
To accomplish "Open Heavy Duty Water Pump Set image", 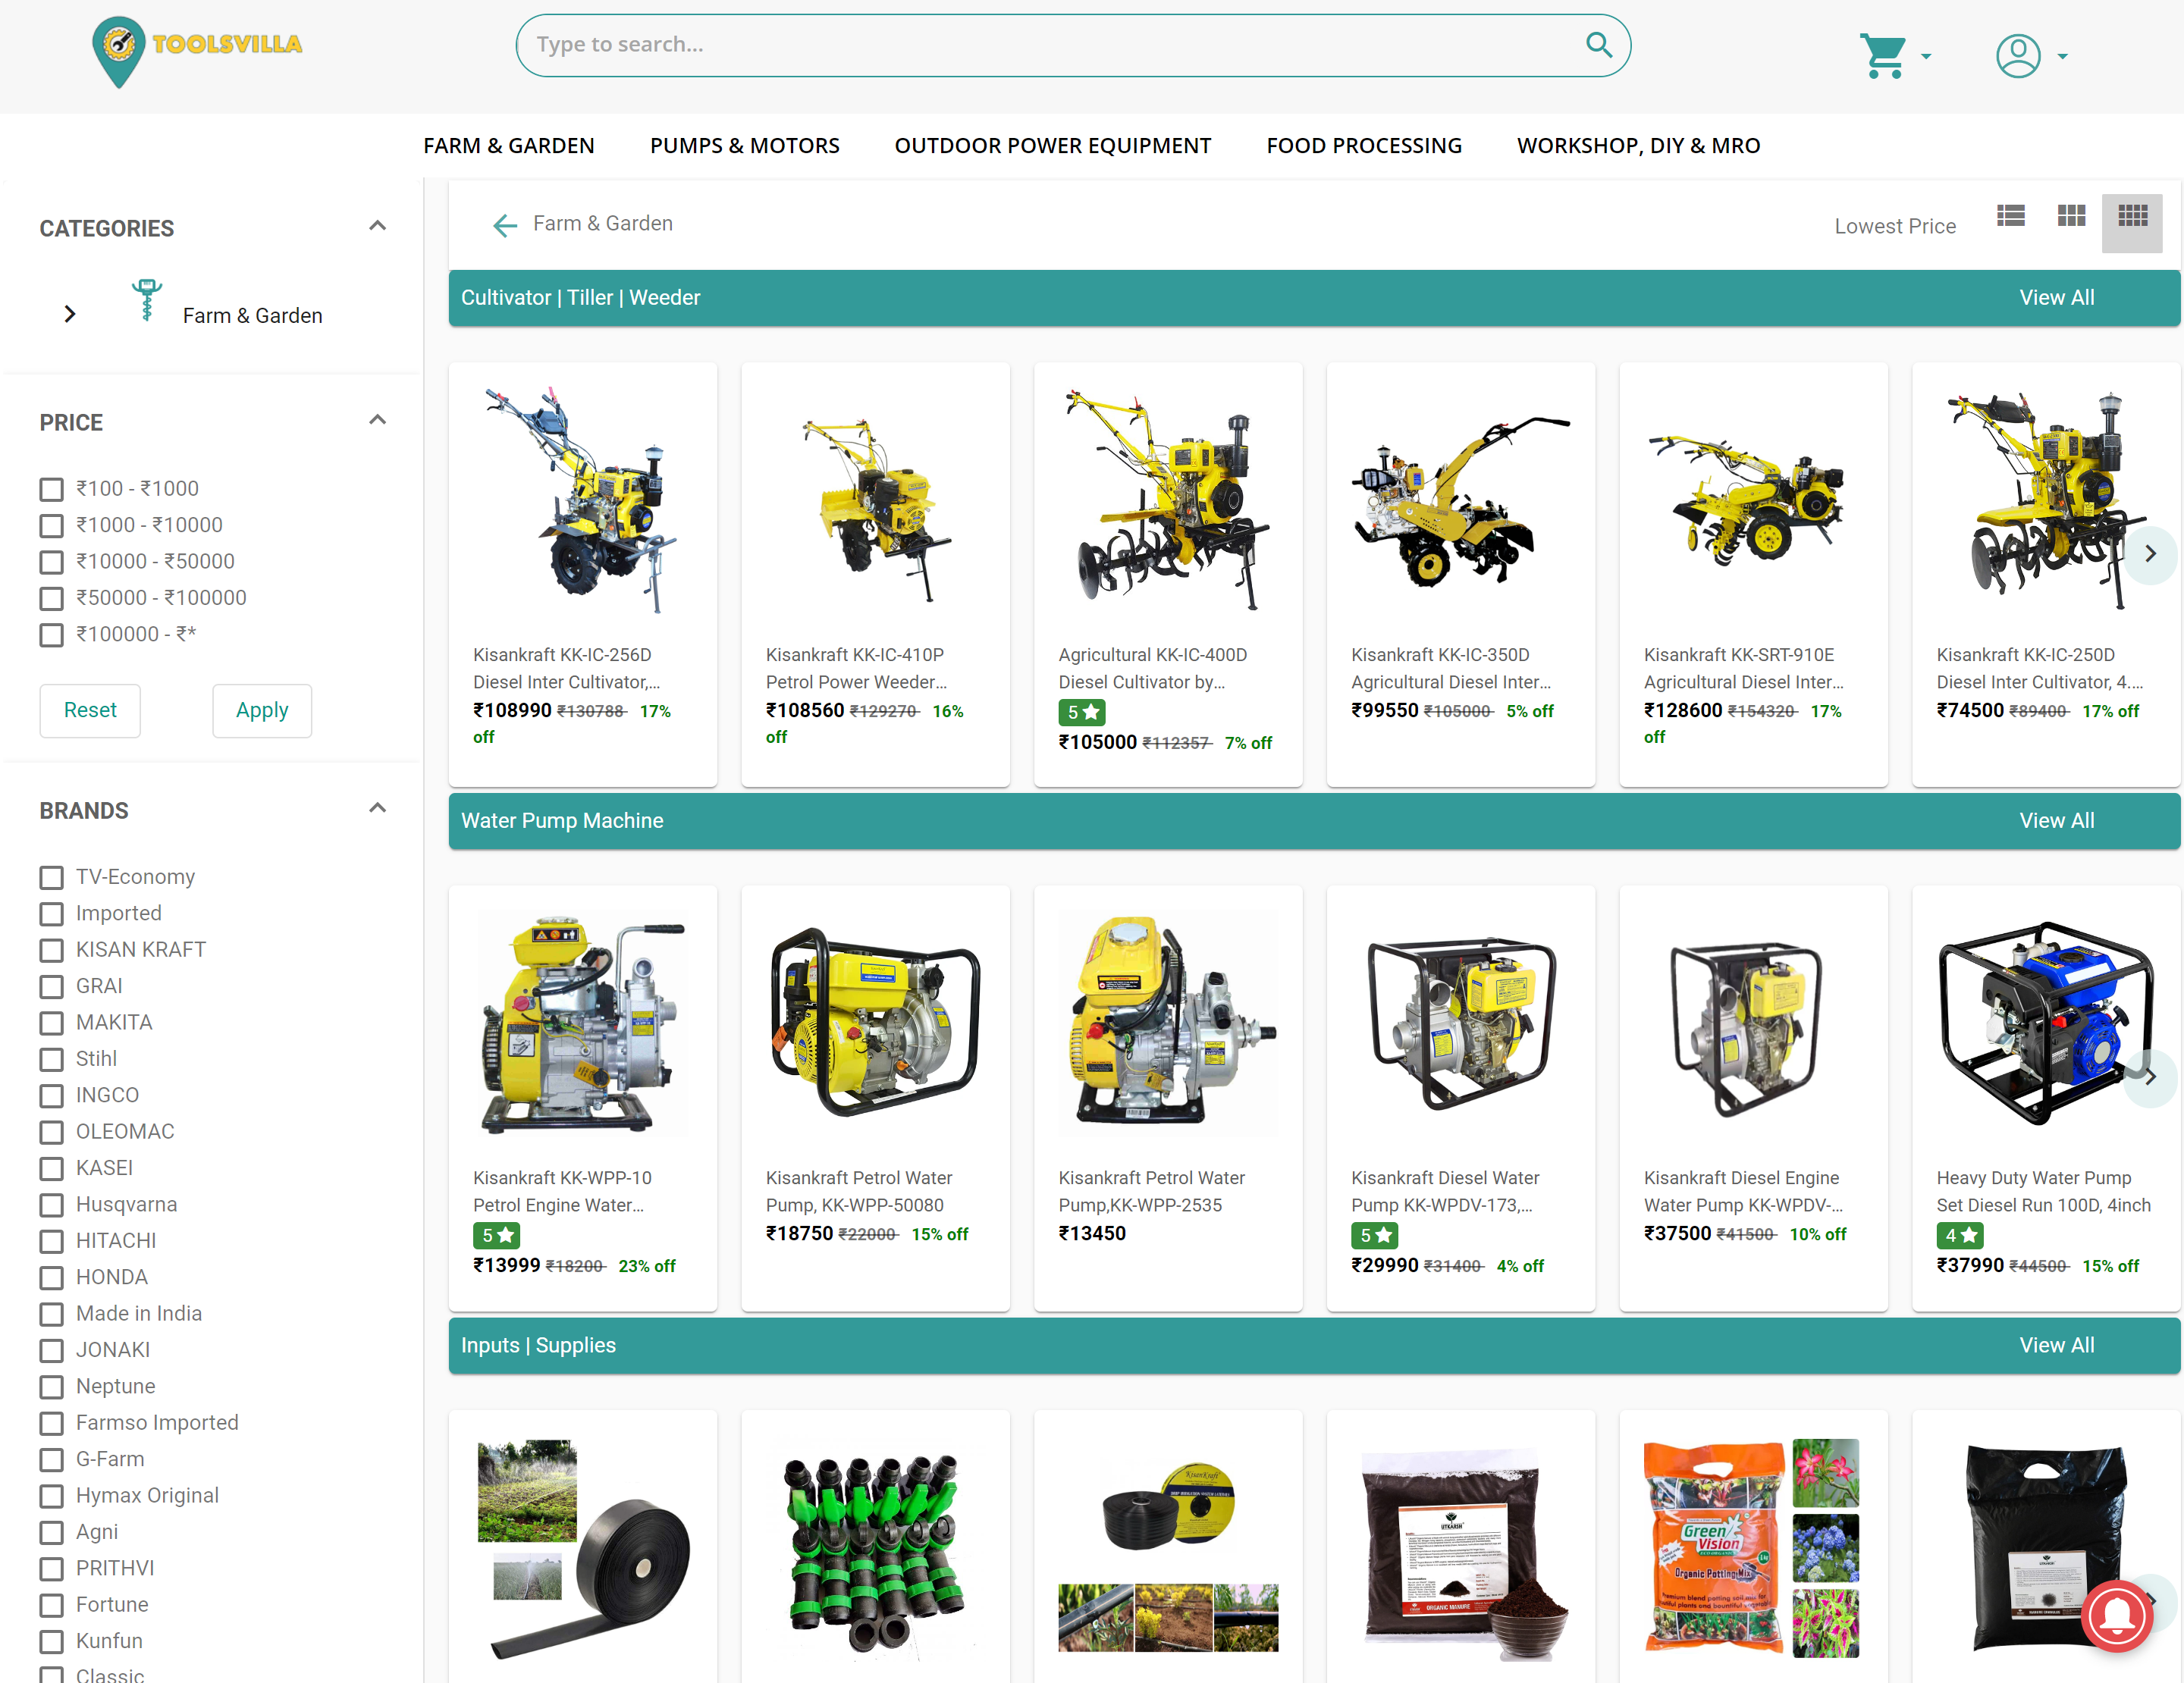I will [2045, 1023].
